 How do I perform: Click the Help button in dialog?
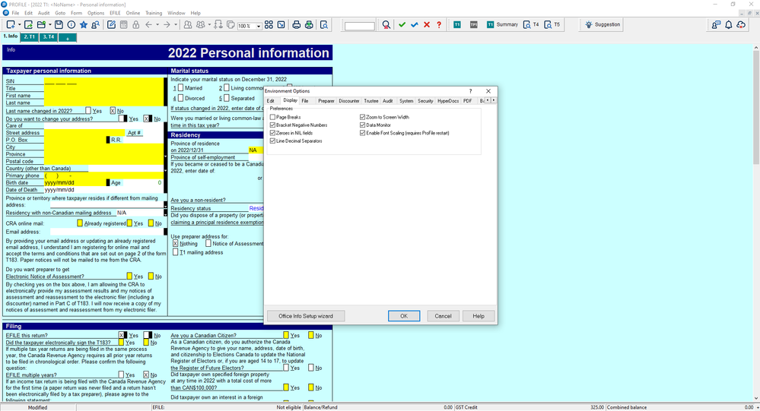479,316
